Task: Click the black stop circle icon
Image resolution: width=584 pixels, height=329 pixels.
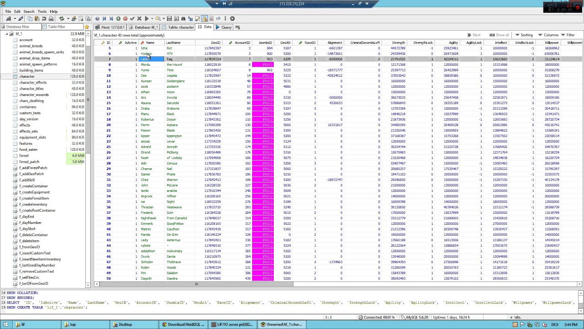Action: [x=232, y=19]
